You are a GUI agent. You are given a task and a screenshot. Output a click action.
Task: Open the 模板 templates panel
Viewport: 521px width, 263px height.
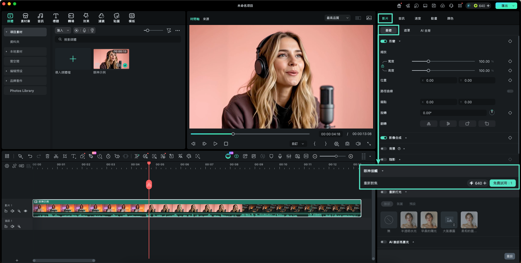(x=132, y=18)
